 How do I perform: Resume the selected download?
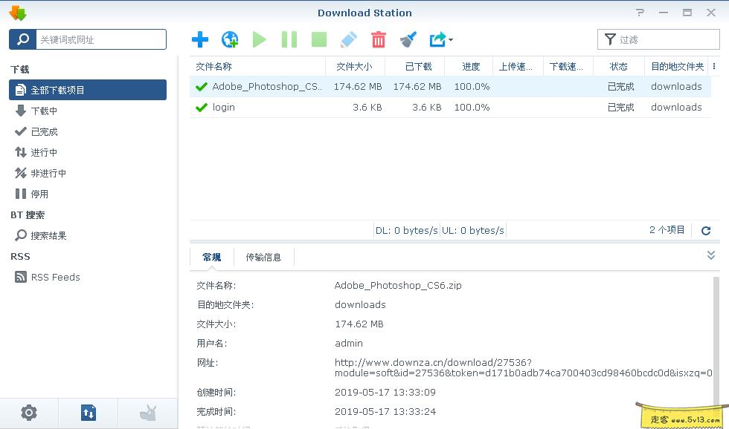pyautogui.click(x=259, y=39)
